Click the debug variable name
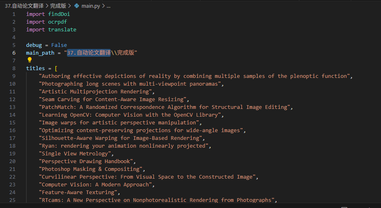 click(x=34, y=45)
